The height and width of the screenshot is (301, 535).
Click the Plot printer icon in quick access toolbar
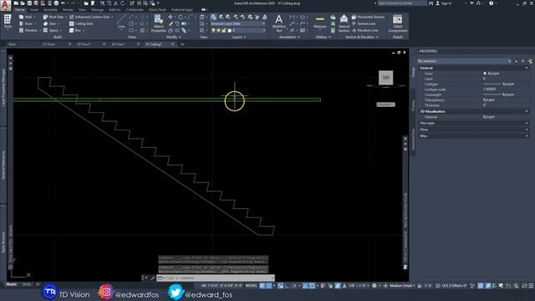coord(56,3)
